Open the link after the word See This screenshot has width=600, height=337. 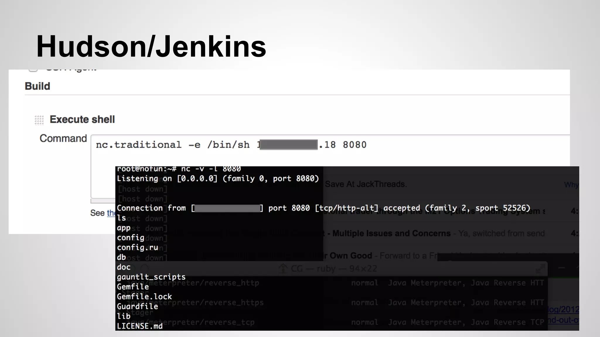coord(111,213)
